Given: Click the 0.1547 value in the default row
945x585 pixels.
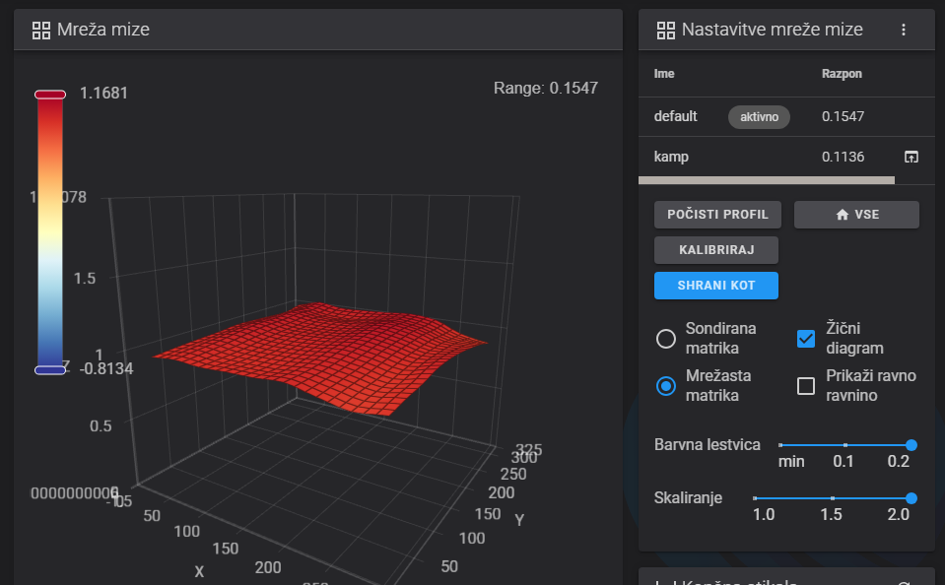Looking at the screenshot, I should [844, 116].
